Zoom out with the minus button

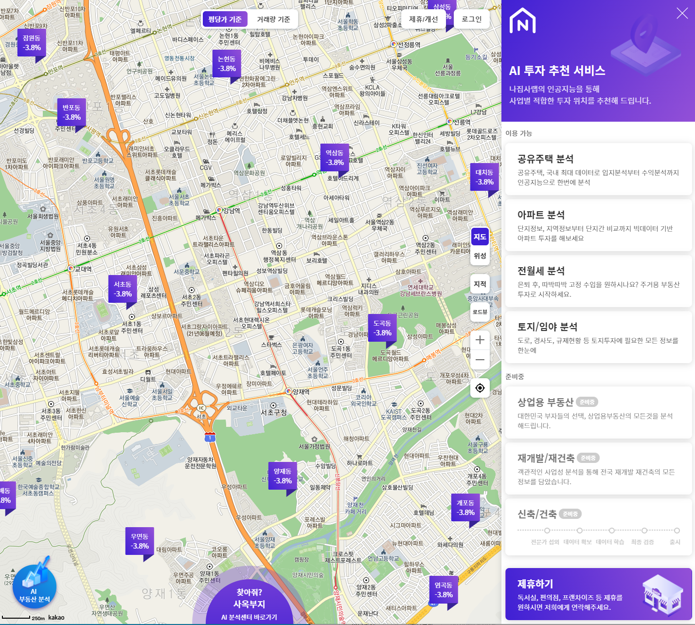[480, 360]
